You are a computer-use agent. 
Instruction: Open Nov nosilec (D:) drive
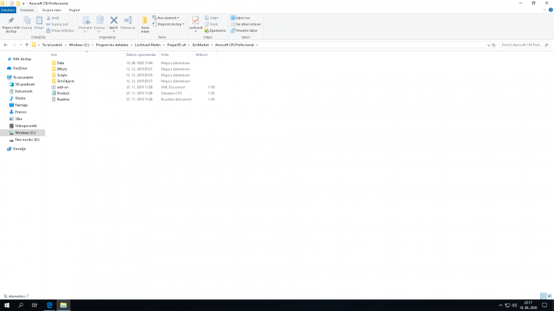[27, 140]
